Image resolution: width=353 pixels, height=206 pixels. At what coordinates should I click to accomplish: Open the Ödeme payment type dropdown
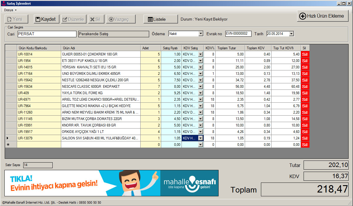coord(201,34)
